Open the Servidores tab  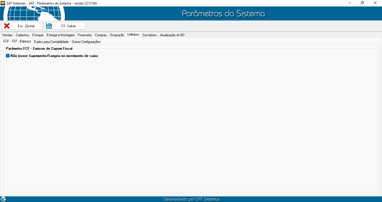pyautogui.click(x=150, y=35)
